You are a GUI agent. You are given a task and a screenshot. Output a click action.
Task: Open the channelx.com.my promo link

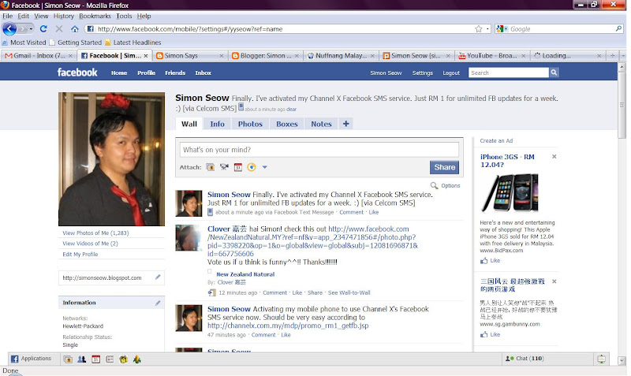point(288,326)
